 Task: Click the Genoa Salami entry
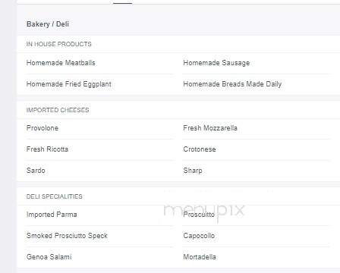pyautogui.click(x=49, y=257)
